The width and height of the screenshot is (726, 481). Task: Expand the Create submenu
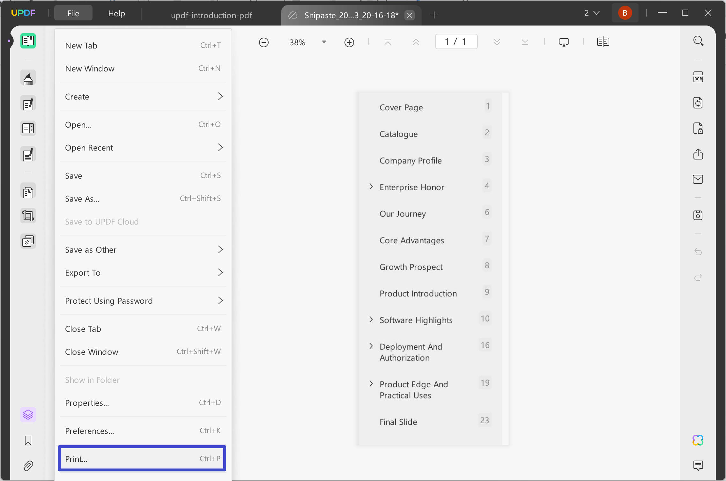143,97
